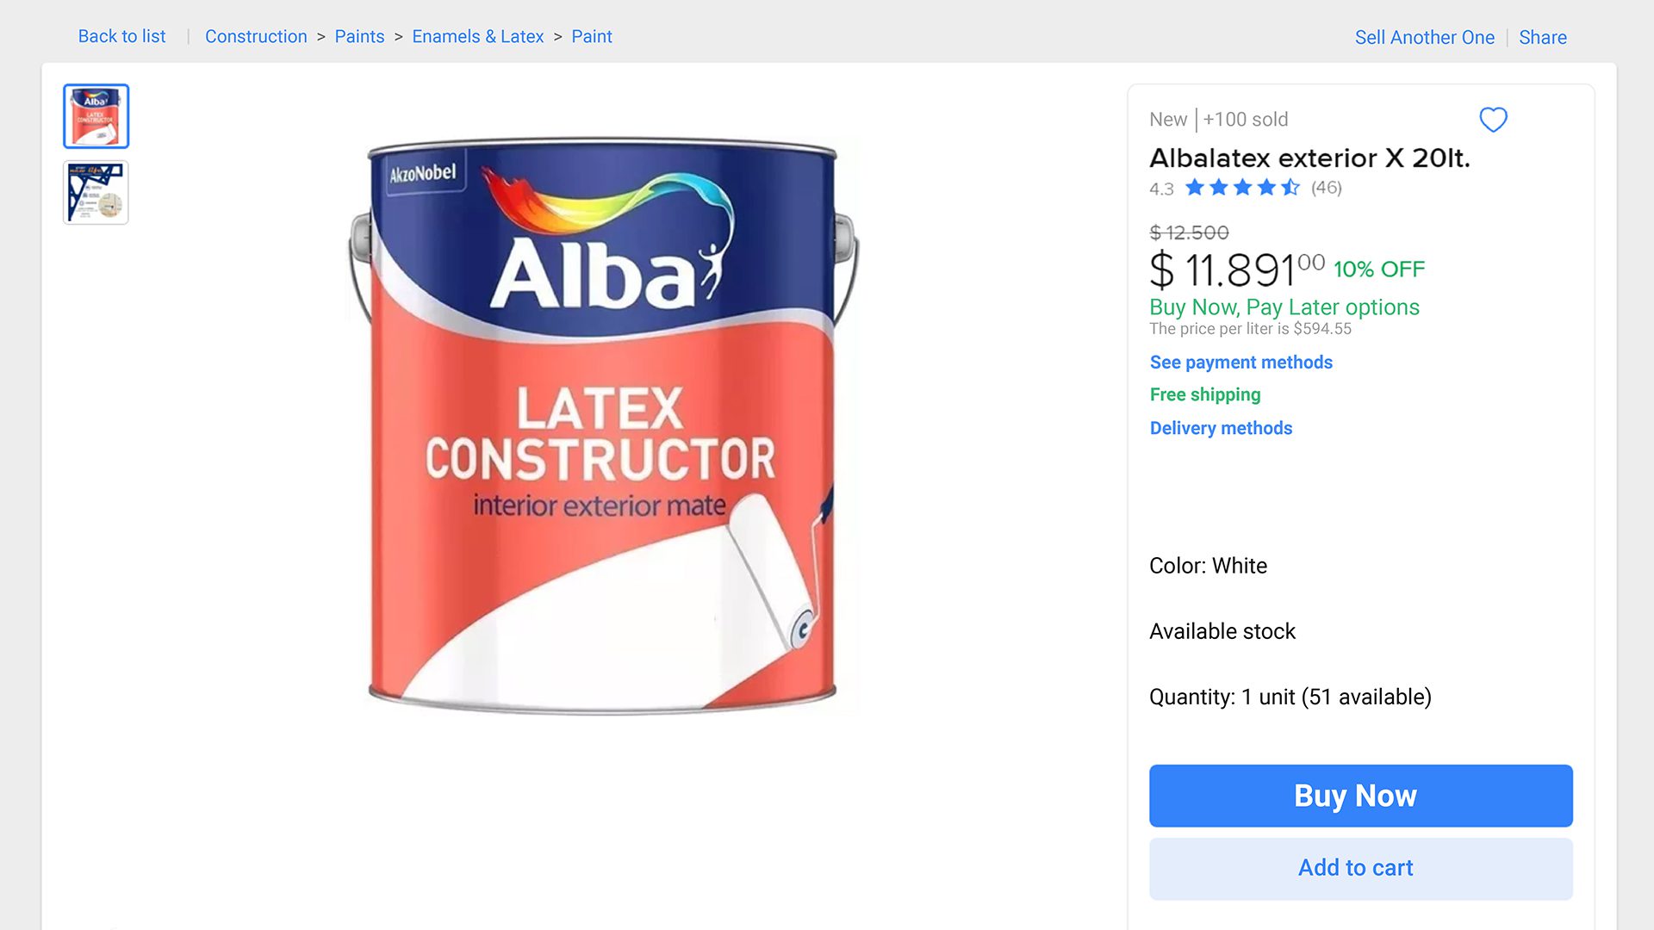Add product to favorites with heart icon
Viewport: 1654px width, 930px height.
click(x=1493, y=120)
